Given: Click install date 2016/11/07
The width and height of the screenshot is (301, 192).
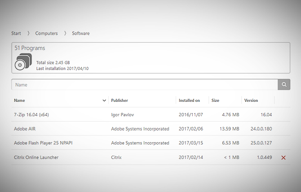Looking at the screenshot, I should coord(191,114).
